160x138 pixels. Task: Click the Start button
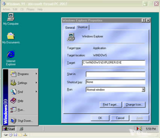tap(9, 129)
